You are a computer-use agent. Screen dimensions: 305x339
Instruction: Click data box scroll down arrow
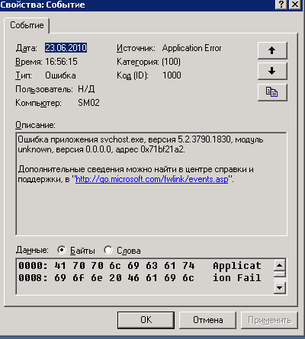tap(280, 288)
